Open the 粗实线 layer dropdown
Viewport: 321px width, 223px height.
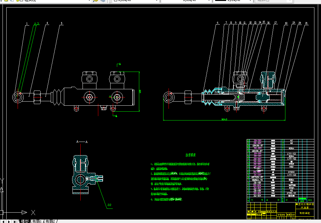click(x=89, y=1)
